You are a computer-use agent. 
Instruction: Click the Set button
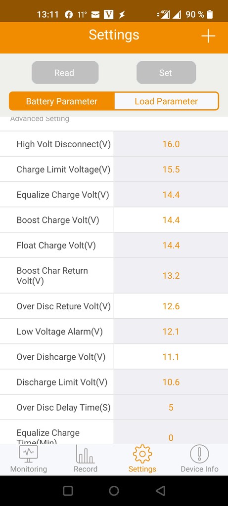click(x=166, y=73)
